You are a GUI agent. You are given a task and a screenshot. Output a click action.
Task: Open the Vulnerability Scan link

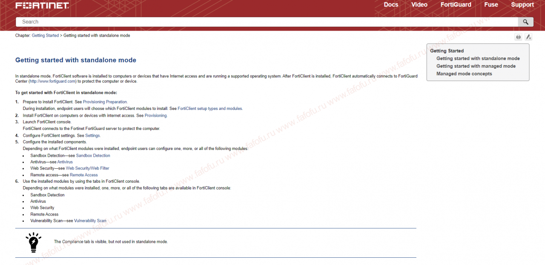[x=90, y=221]
